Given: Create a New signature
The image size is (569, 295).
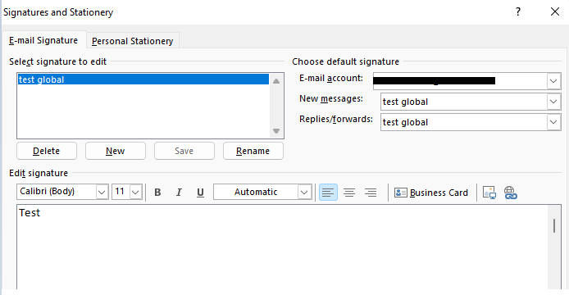Looking at the screenshot, I should coord(116,151).
